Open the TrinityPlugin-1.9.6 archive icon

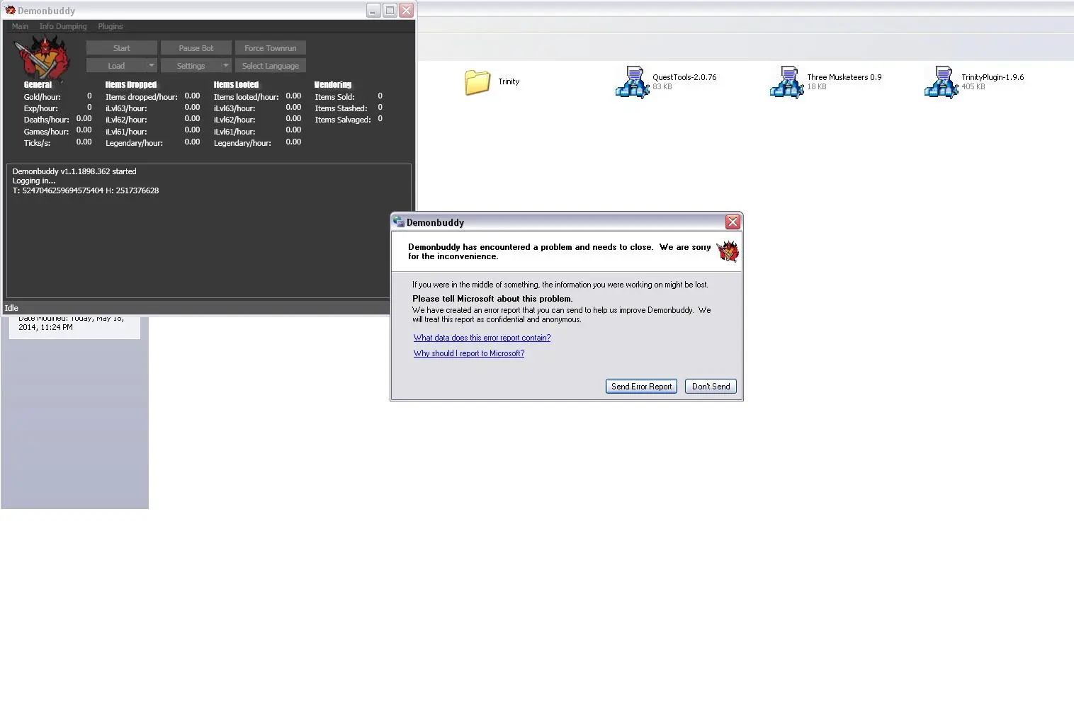(941, 82)
